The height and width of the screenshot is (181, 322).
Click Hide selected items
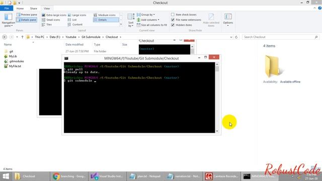[x=211, y=20]
